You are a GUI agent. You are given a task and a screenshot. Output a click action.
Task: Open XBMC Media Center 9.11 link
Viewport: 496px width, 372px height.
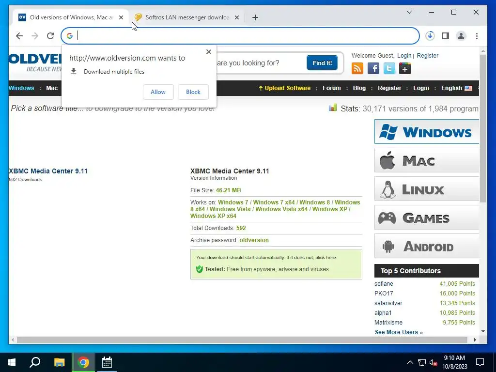pyautogui.click(x=48, y=171)
